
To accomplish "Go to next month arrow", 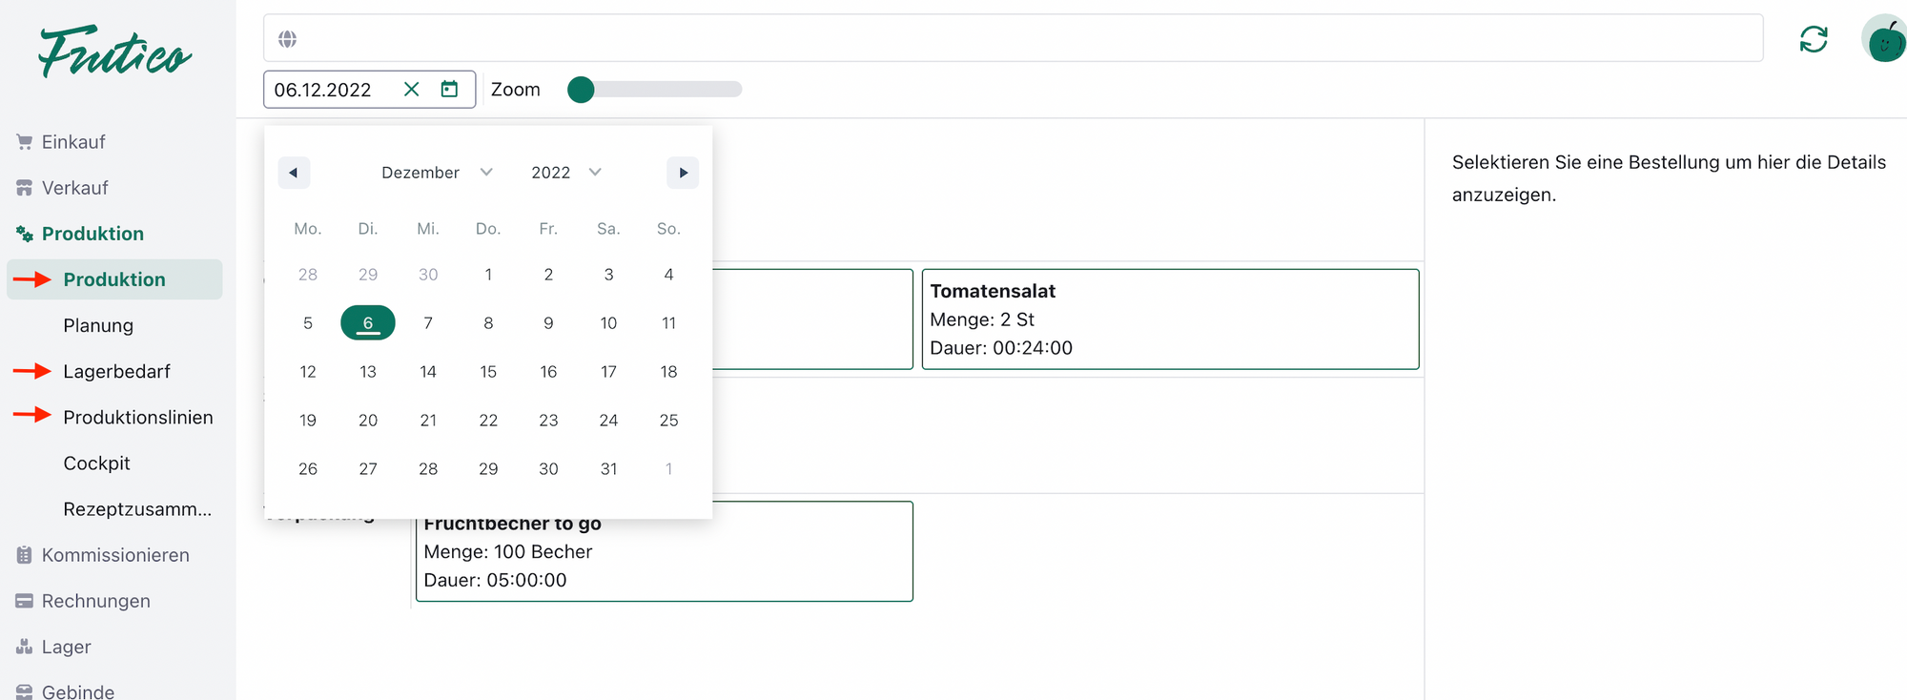I will [683, 173].
